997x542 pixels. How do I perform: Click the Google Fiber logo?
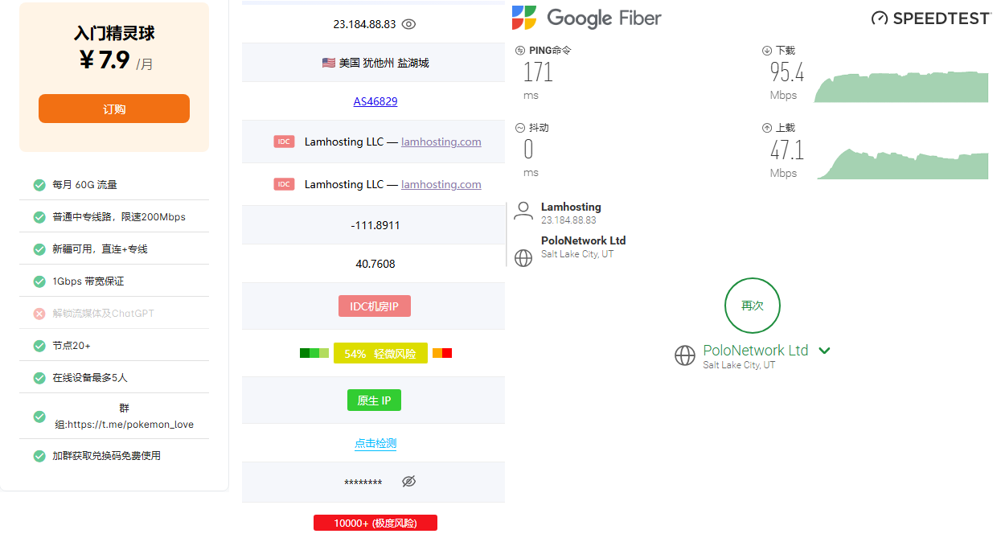[x=586, y=18]
